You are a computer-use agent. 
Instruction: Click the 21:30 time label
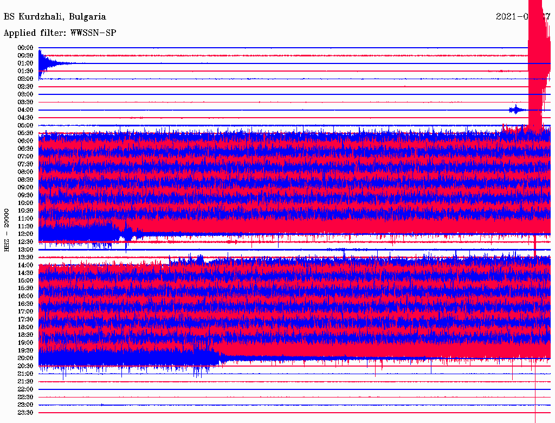click(25, 382)
